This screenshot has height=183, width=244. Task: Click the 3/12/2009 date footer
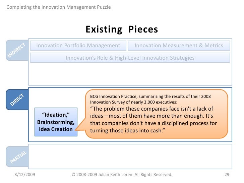[x=25, y=174]
